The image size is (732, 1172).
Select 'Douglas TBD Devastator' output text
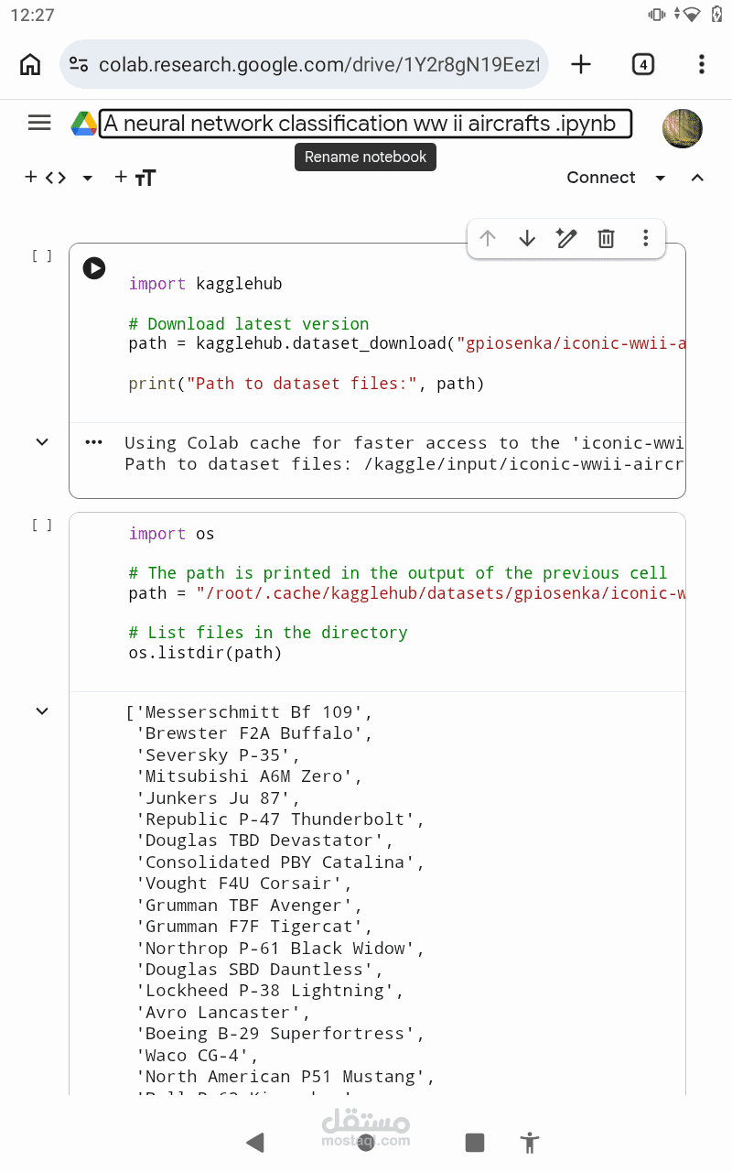(x=264, y=841)
